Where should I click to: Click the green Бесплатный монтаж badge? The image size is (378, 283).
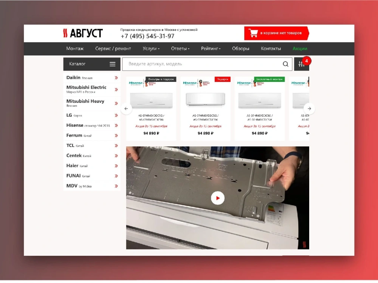(x=269, y=79)
